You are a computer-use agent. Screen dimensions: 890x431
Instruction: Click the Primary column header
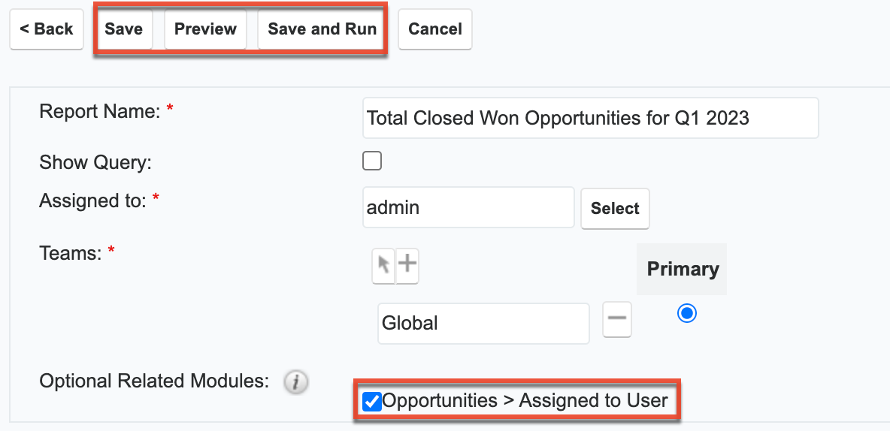pyautogui.click(x=683, y=269)
